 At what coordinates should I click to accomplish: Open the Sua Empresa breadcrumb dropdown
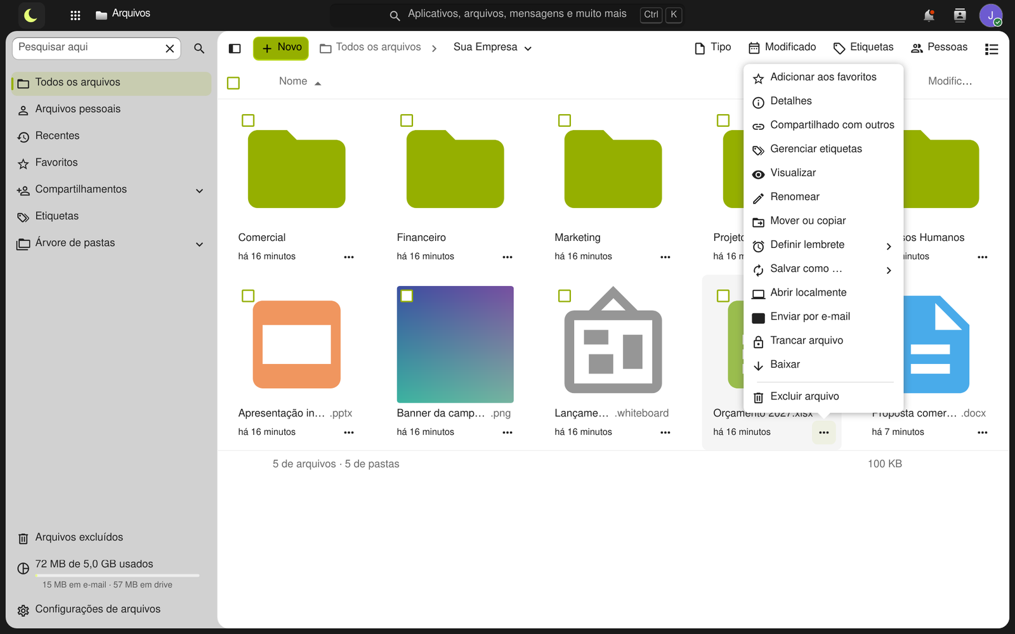click(492, 48)
